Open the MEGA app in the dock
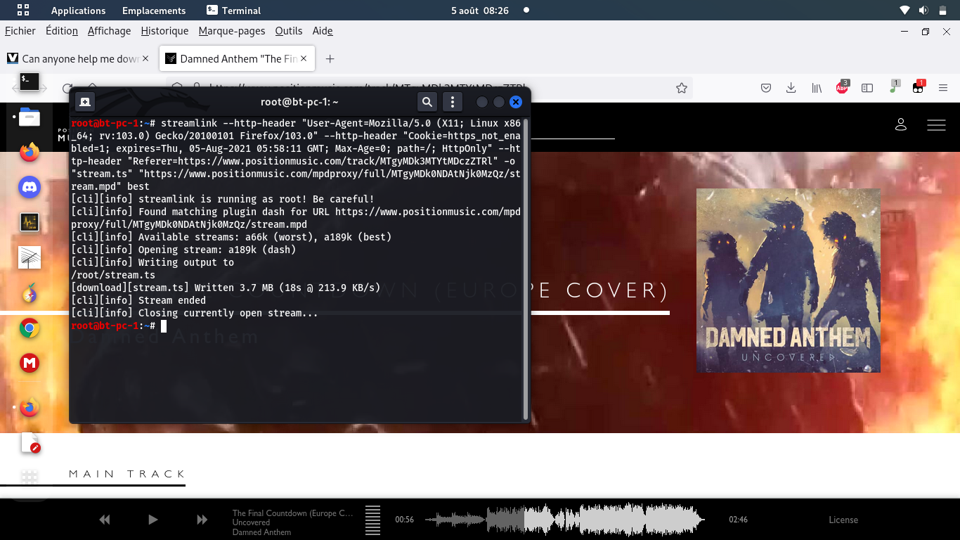Viewport: 960px width, 540px height. [x=30, y=363]
